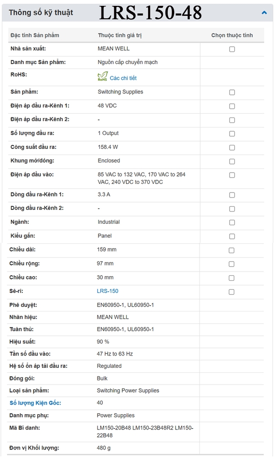Select the Switching Supplies product checkbox
276x465 pixels.
[232, 92]
